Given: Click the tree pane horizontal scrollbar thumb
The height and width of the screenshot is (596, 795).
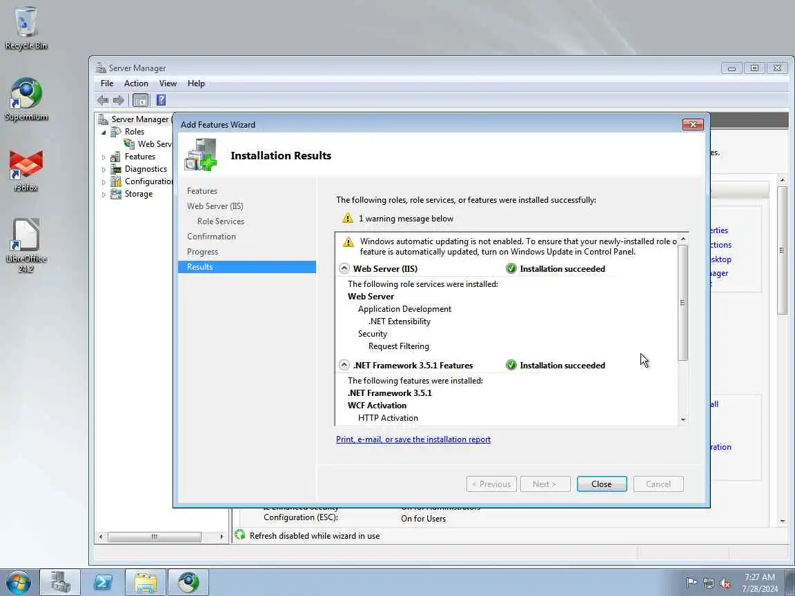Looking at the screenshot, I should click(x=154, y=537).
